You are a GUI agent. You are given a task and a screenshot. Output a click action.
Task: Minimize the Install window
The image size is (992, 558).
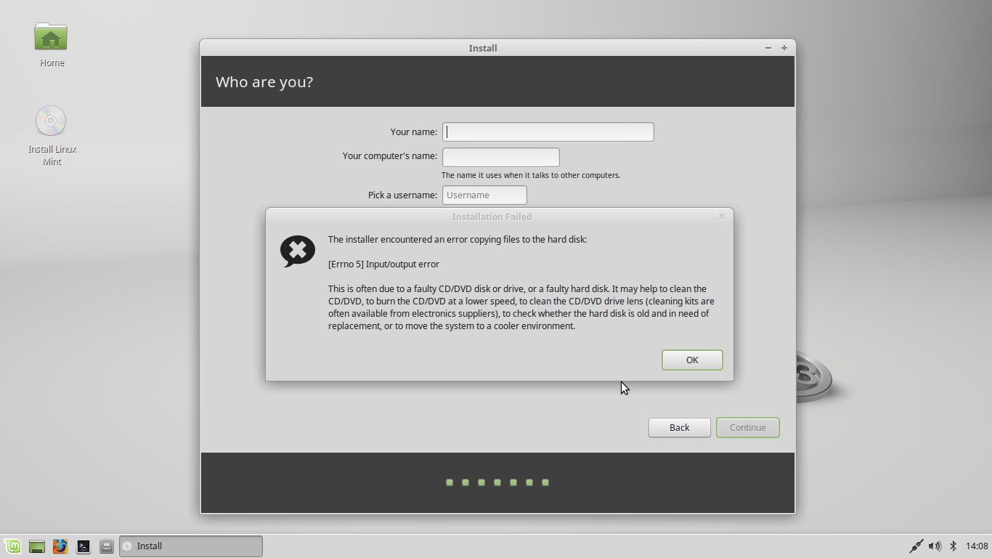coord(768,48)
